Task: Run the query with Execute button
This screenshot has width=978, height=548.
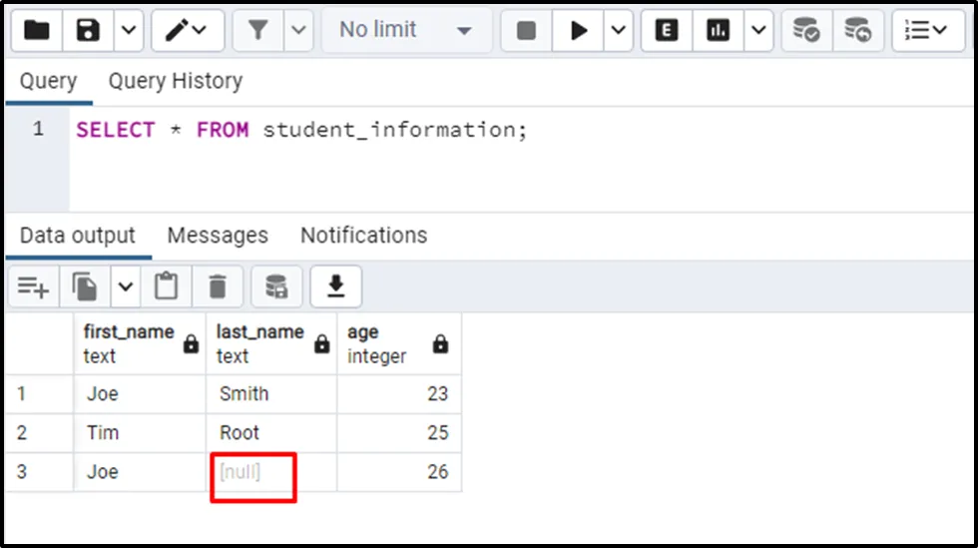Action: (579, 31)
